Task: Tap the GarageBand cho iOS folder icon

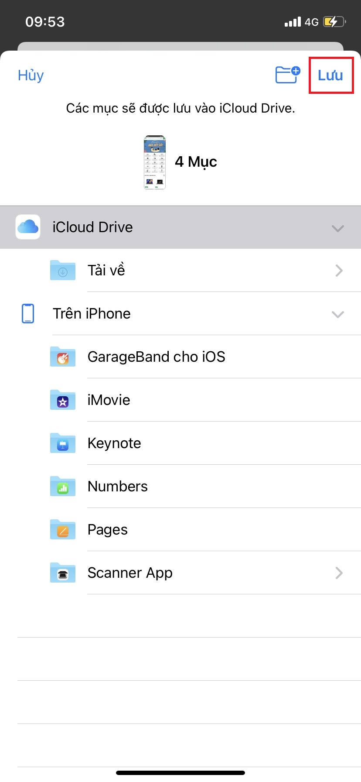Action: pyautogui.click(x=63, y=357)
